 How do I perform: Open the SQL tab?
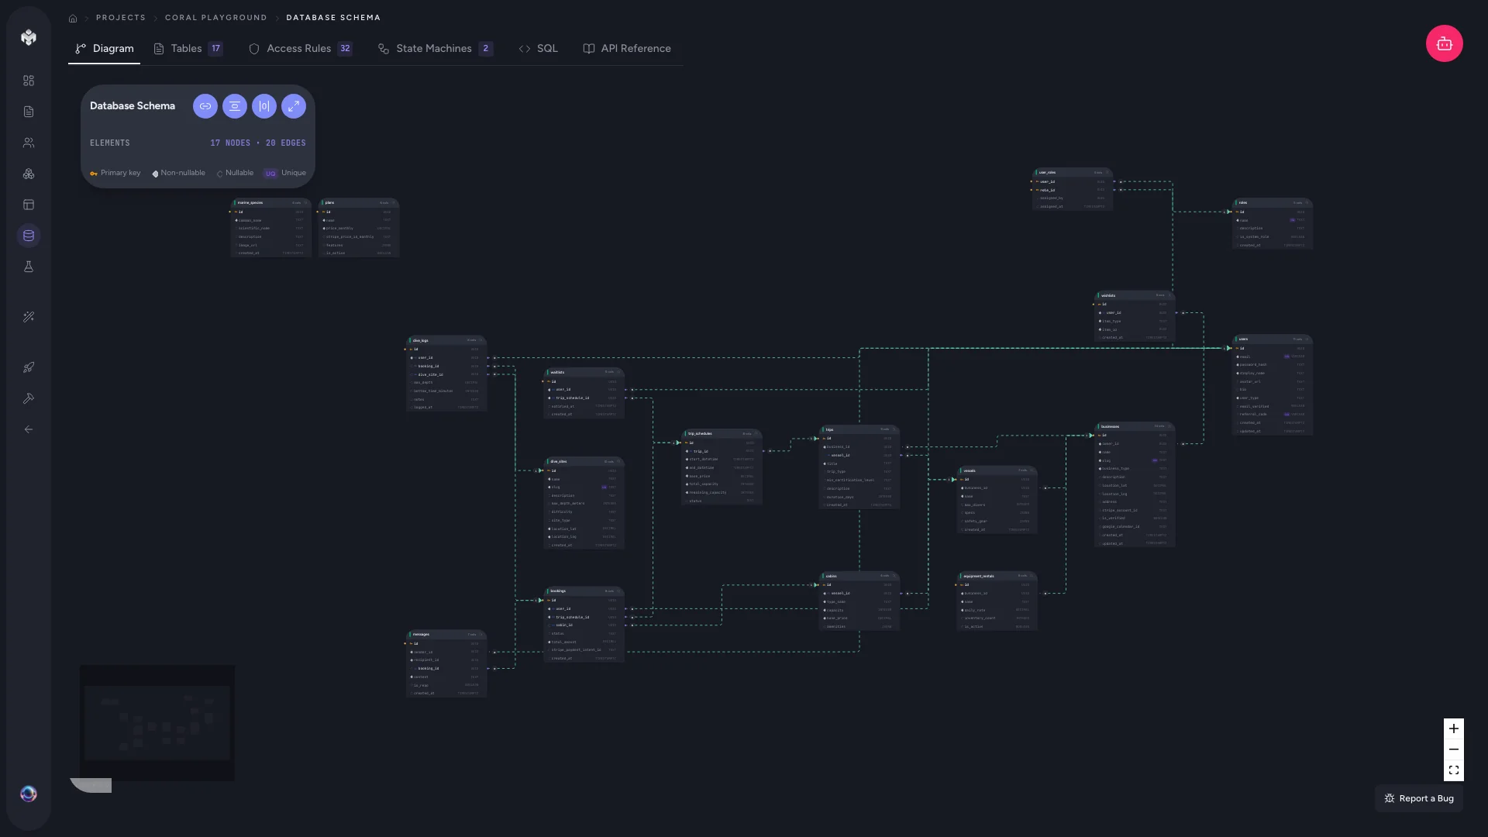[x=539, y=48]
